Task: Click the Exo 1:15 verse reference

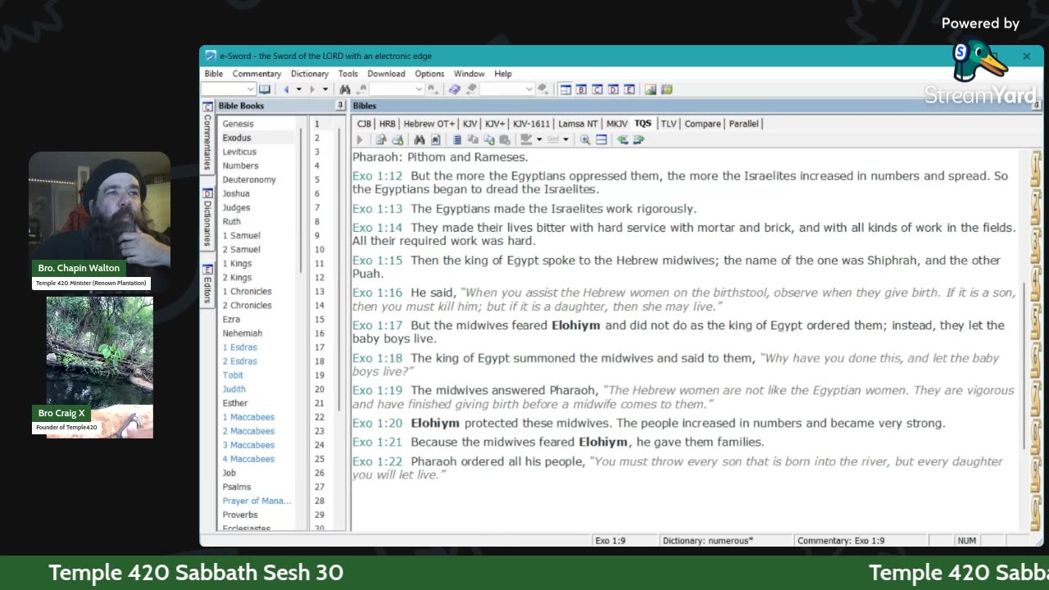Action: (377, 261)
